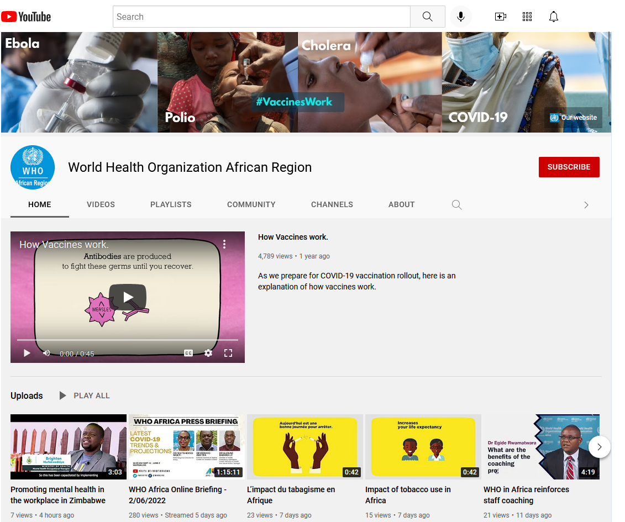
Task: Click the WHO Africa Press Briefing thumbnail
Action: click(x=186, y=447)
